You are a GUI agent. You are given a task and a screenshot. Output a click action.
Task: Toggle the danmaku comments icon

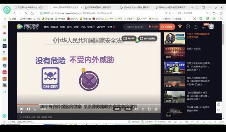click(x=34, y=109)
